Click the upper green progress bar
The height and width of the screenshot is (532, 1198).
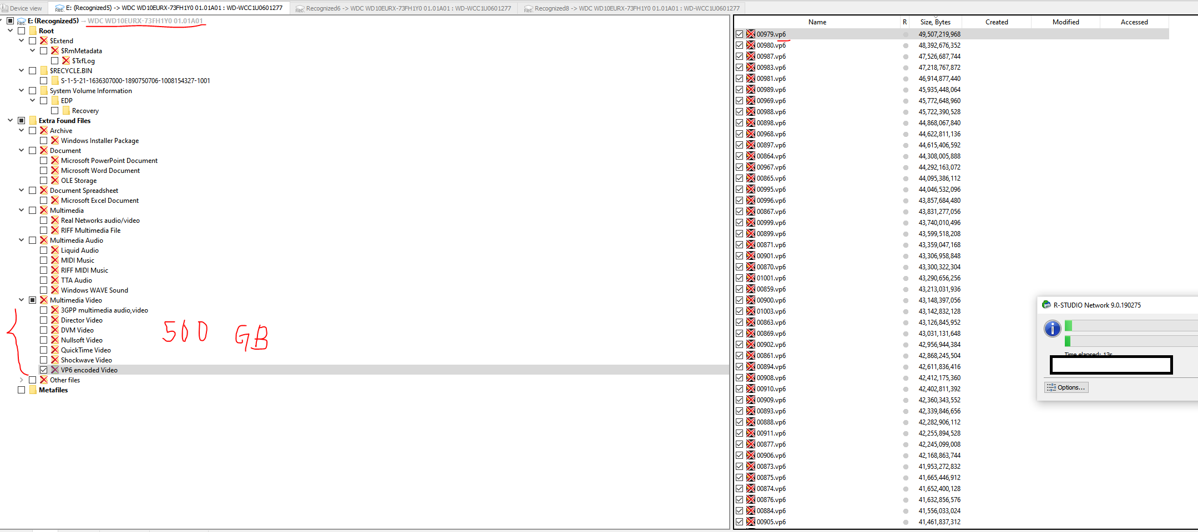point(1131,326)
